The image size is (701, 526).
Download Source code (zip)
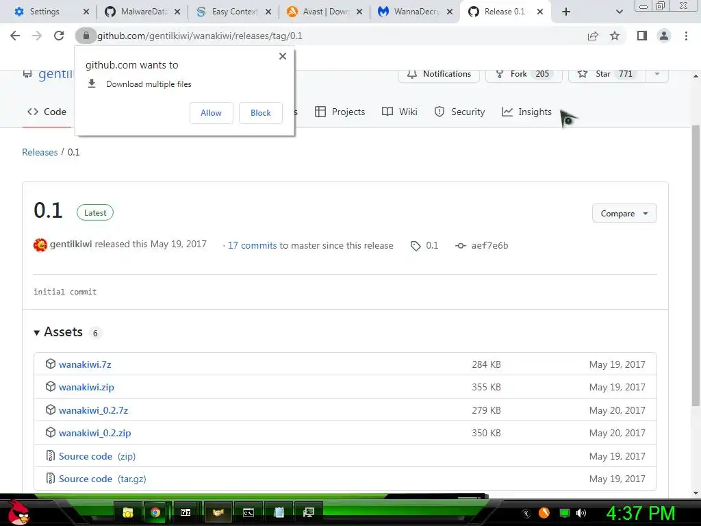[x=97, y=456]
